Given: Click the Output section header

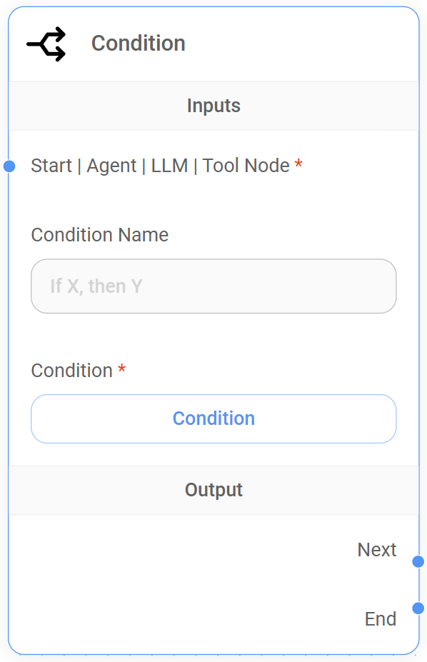Looking at the screenshot, I should [x=213, y=490].
